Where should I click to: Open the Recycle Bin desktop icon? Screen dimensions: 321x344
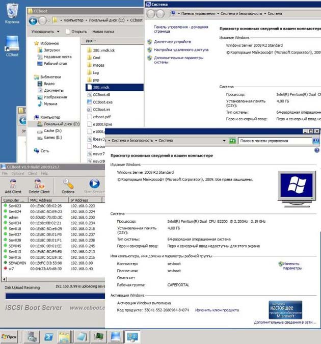[12, 13]
